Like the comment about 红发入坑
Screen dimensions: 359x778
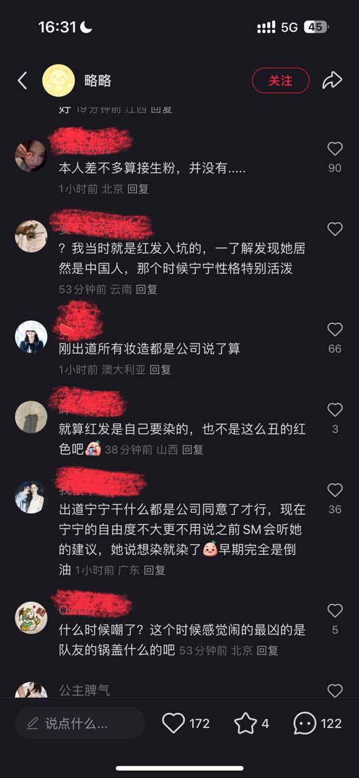(335, 229)
